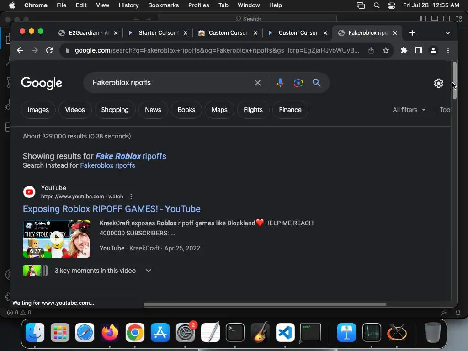Filter results by Shopping

click(115, 110)
